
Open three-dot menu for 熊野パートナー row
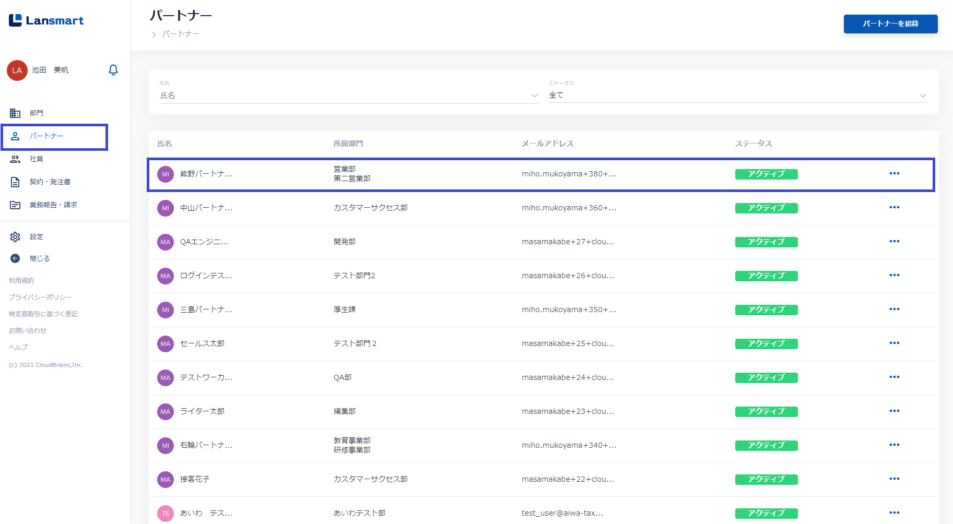[894, 174]
